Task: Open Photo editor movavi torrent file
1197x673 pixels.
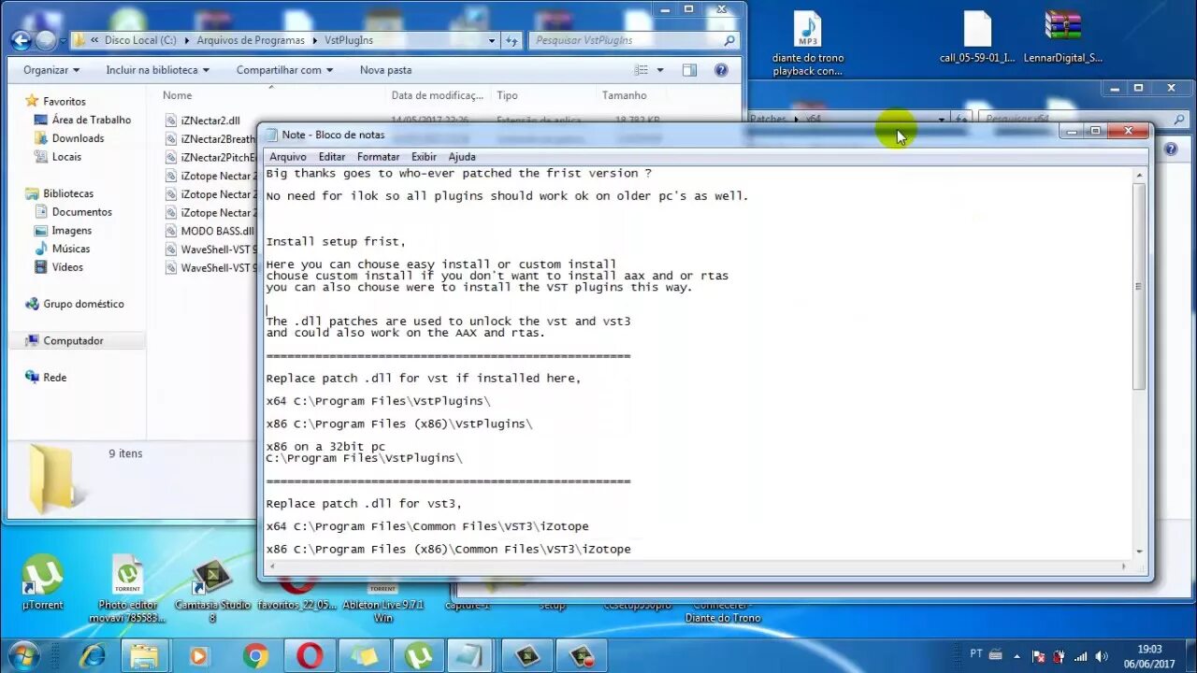Action: (x=128, y=589)
